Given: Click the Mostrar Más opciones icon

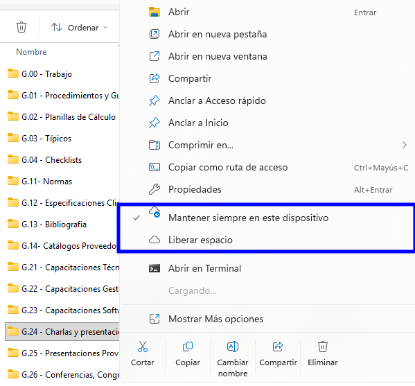Looking at the screenshot, I should [x=154, y=319].
